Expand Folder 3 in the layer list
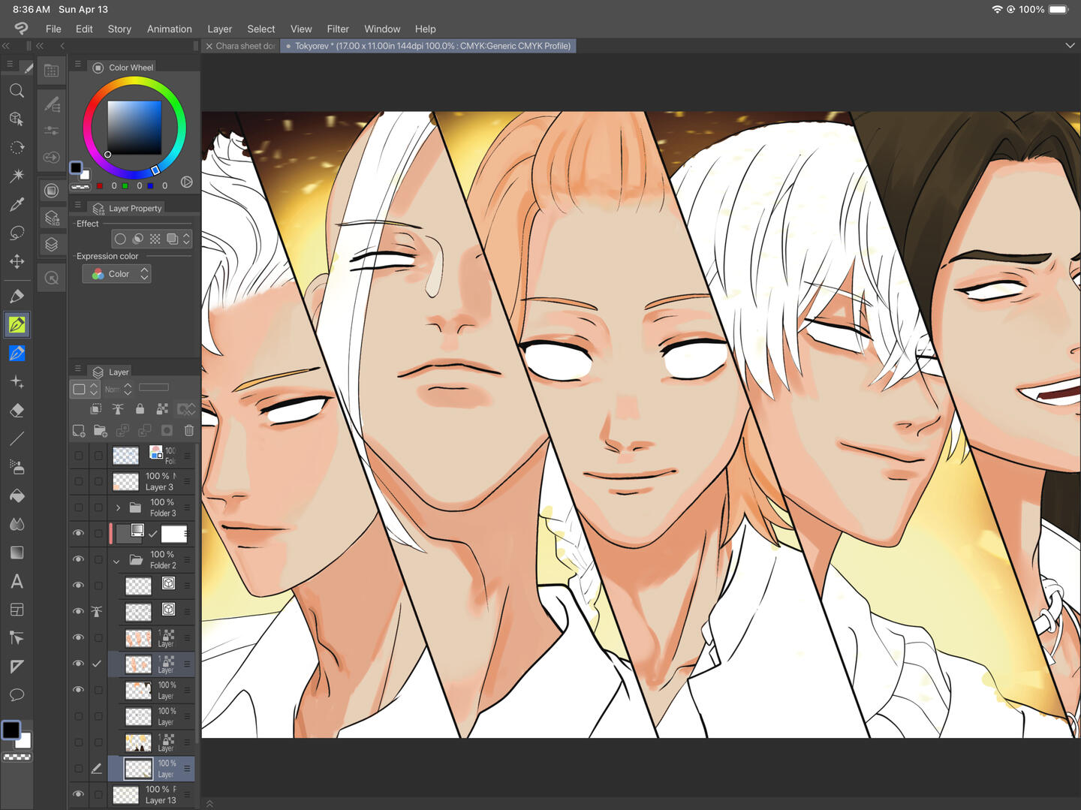Screen dimensions: 1081x810 [x=118, y=507]
